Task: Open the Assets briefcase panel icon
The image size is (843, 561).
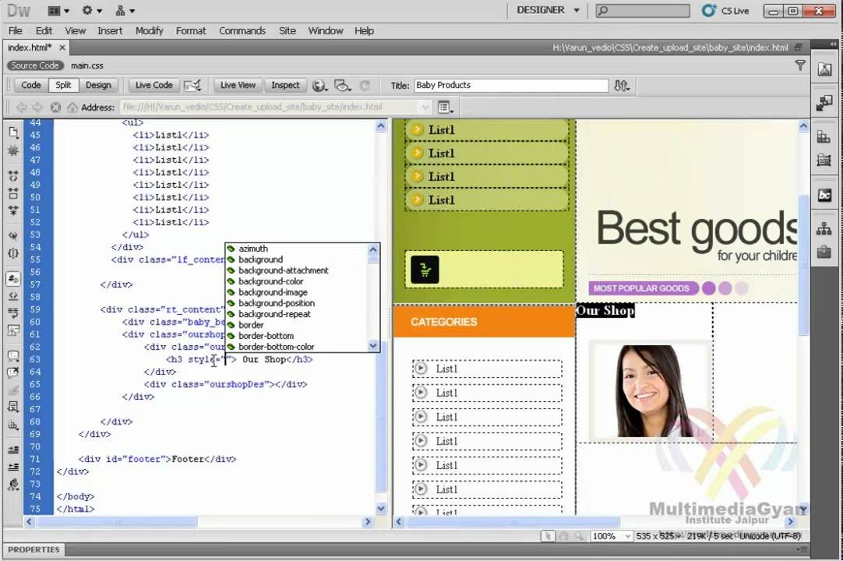Action: [x=824, y=251]
